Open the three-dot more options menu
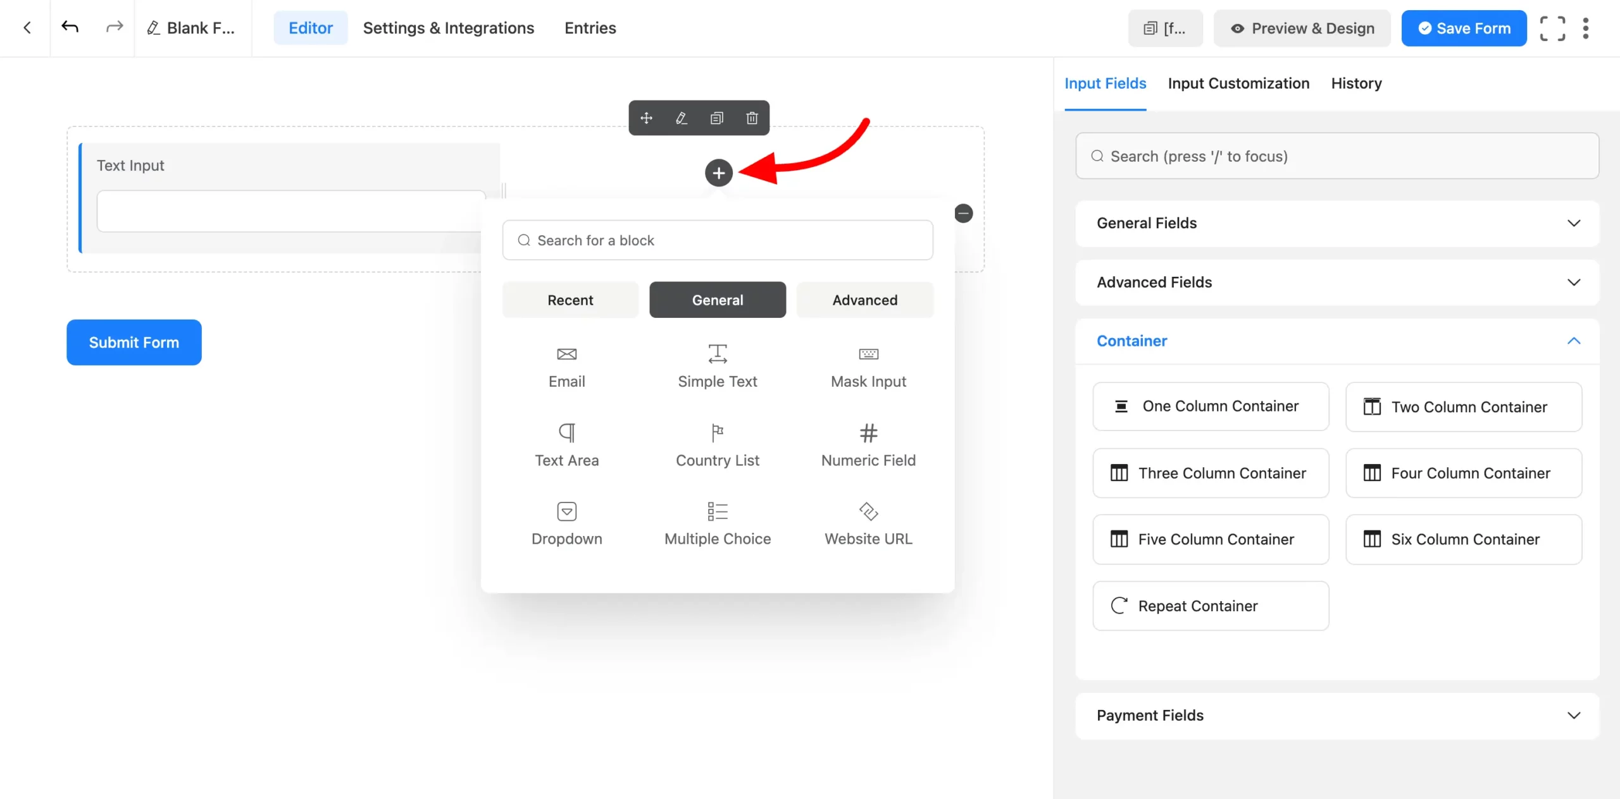 (x=1586, y=28)
